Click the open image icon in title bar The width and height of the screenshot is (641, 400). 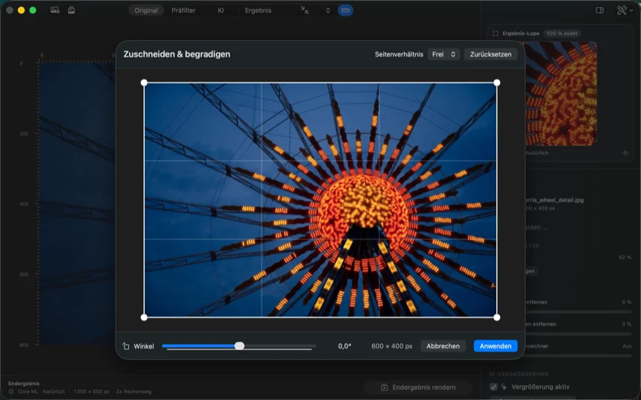(54, 10)
